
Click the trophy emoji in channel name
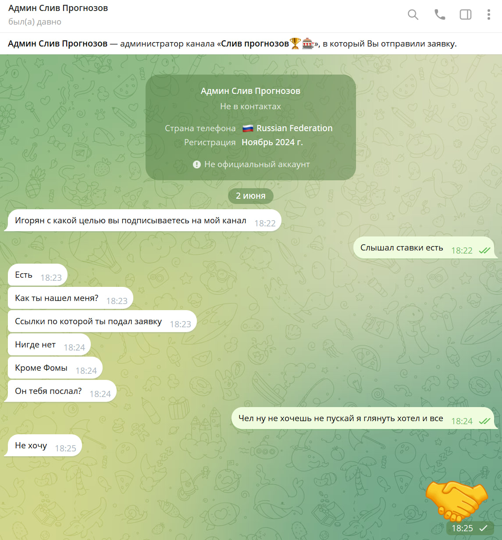(296, 43)
